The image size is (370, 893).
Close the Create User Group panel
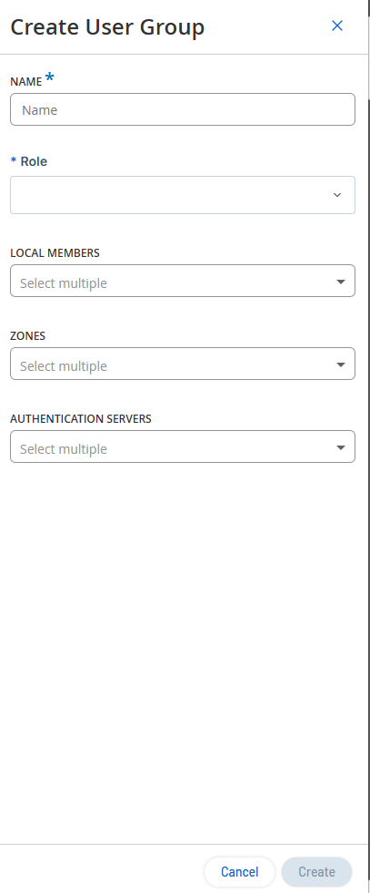(x=337, y=26)
